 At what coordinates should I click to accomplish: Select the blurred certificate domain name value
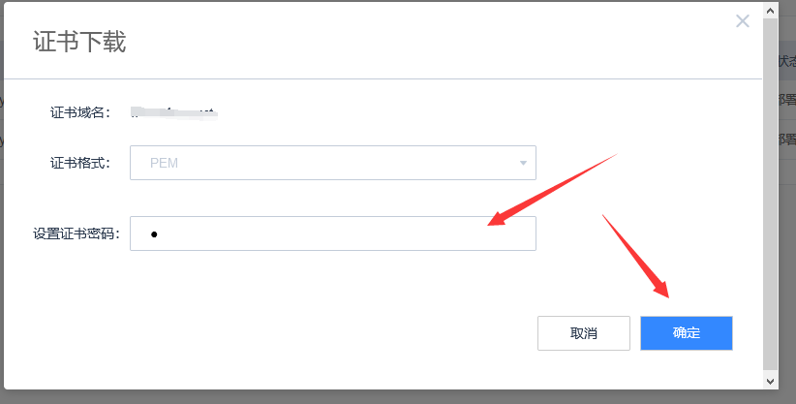click(x=174, y=112)
